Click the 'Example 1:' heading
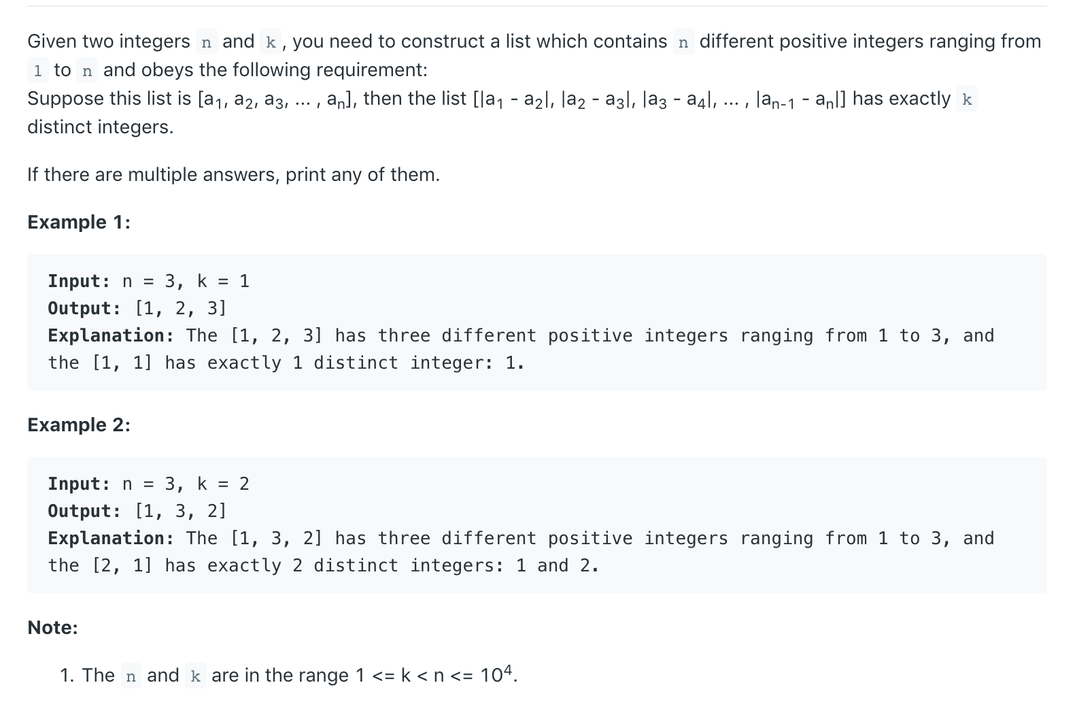Screen dimensions: 1077x717 79,222
